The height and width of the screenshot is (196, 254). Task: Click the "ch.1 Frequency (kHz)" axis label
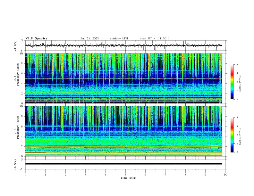tap(17, 74)
